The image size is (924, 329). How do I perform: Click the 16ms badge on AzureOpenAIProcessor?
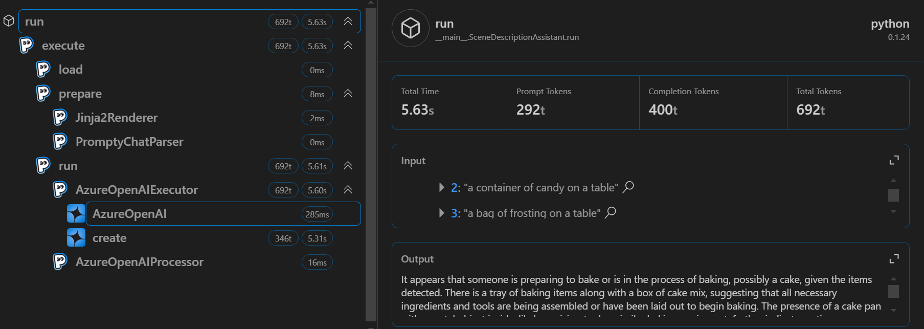[317, 262]
